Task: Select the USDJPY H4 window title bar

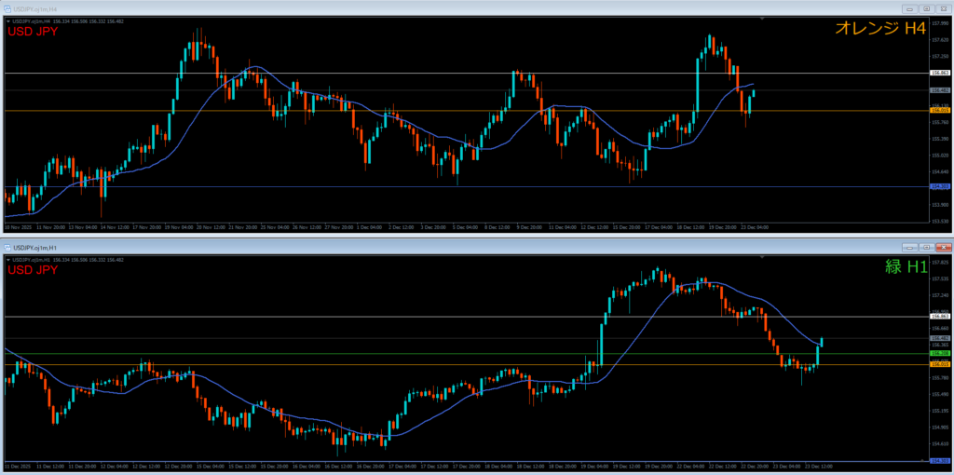Action: point(373,7)
